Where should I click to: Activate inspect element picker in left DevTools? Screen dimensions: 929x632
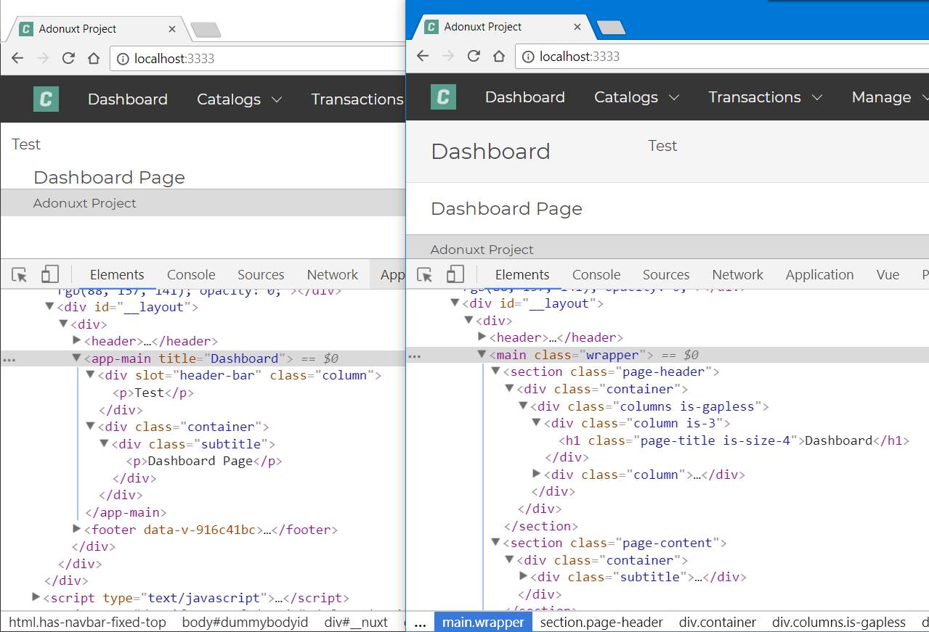click(20, 275)
